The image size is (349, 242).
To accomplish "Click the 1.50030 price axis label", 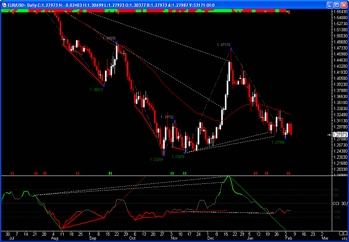I will (x=340, y=36).
